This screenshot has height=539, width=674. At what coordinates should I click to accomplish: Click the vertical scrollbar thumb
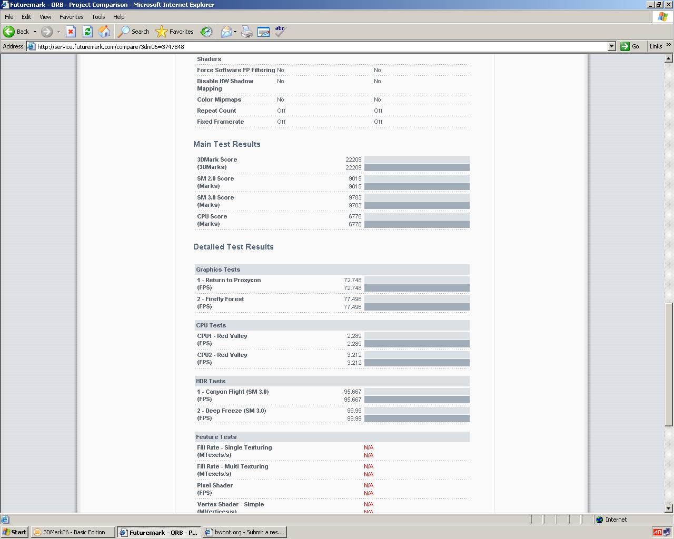[x=669, y=364]
